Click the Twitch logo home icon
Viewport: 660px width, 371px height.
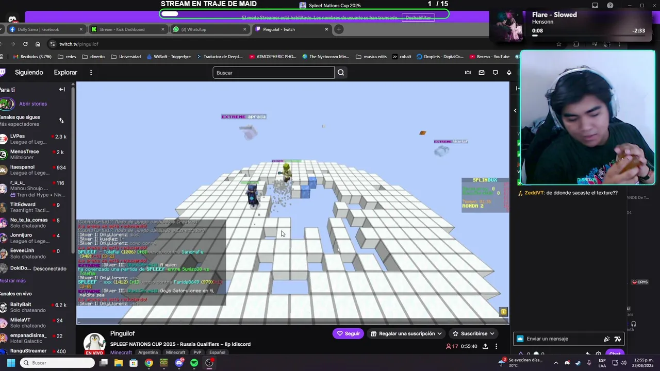[x=2, y=73]
